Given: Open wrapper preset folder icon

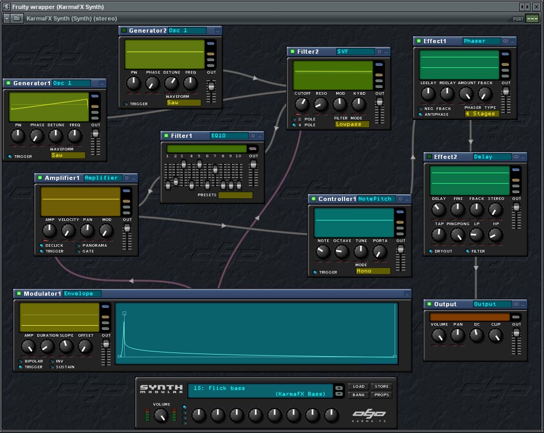Looking at the screenshot, I should click(x=17, y=18).
